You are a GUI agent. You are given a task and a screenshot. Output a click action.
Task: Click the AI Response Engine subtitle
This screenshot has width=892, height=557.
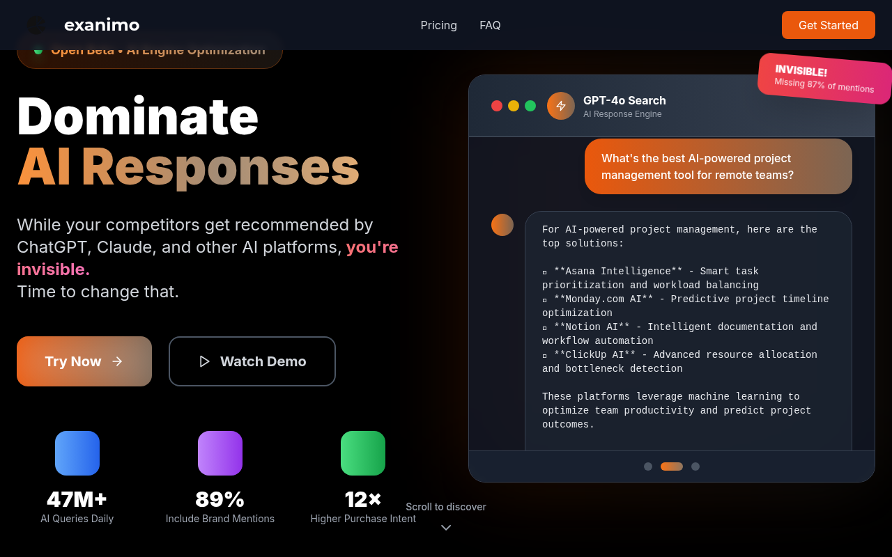pos(622,114)
